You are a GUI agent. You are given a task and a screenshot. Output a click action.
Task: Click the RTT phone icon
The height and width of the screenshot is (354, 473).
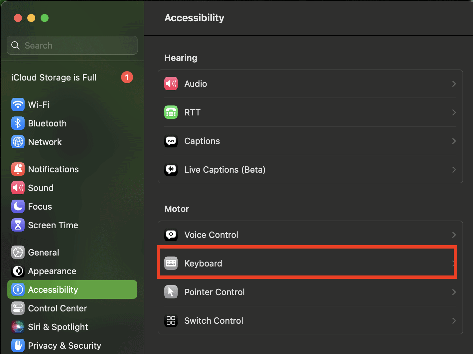171,112
